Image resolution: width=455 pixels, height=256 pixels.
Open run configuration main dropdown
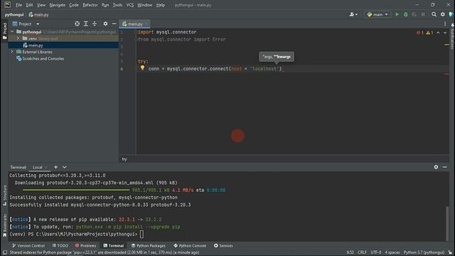[378, 14]
